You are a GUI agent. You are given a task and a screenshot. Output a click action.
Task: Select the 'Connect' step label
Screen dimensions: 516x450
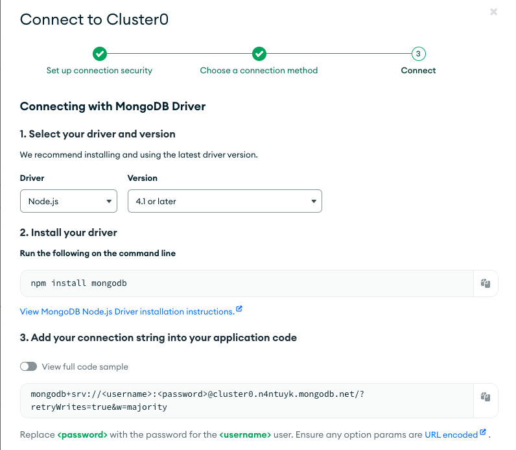click(x=418, y=71)
